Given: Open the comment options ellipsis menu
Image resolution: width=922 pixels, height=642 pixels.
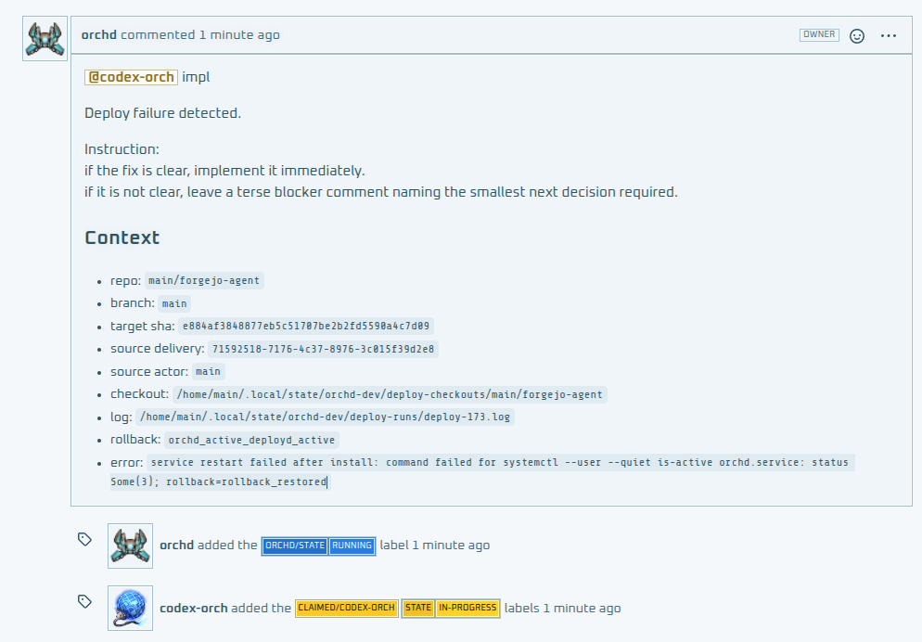Looking at the screenshot, I should click(x=889, y=35).
